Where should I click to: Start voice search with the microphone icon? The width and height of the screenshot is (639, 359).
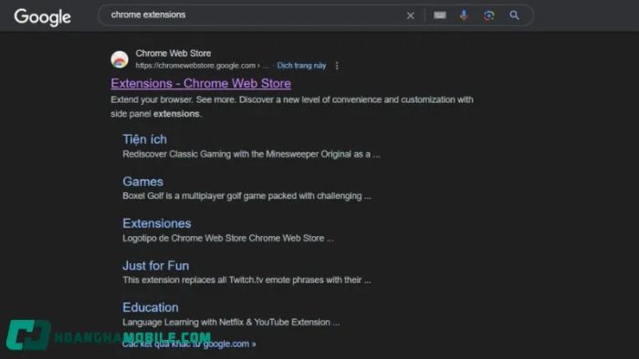(464, 15)
